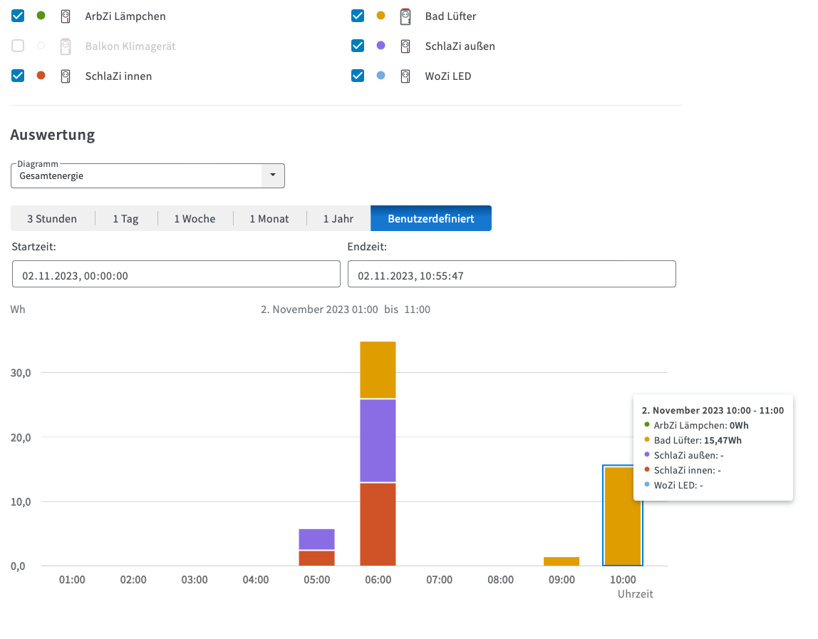Click the Benutzerdefiniert button
The height and width of the screenshot is (639, 818).
(430, 219)
